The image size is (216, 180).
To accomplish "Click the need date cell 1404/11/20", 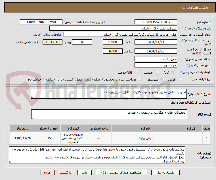I will pyautogui.click(x=23, y=138).
